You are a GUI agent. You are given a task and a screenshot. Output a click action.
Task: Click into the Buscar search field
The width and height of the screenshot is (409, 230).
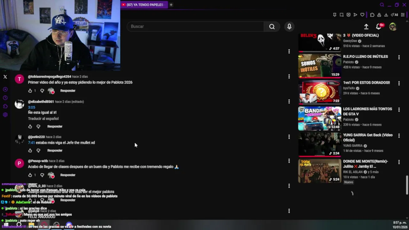coord(196,27)
